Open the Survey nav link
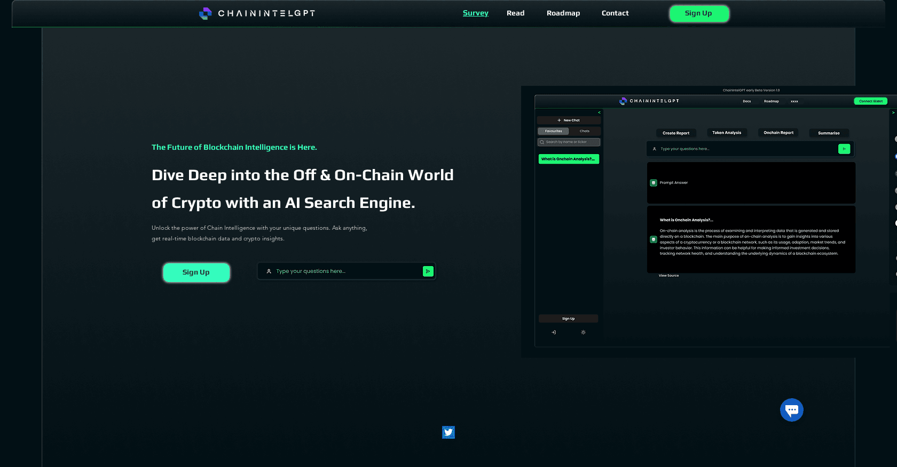This screenshot has height=467, width=897. pos(476,13)
